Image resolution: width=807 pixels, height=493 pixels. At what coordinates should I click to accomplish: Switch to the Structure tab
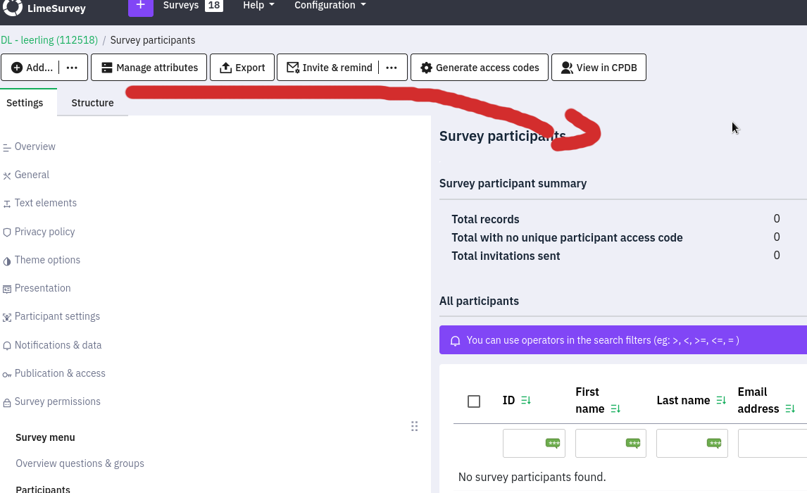click(x=92, y=103)
